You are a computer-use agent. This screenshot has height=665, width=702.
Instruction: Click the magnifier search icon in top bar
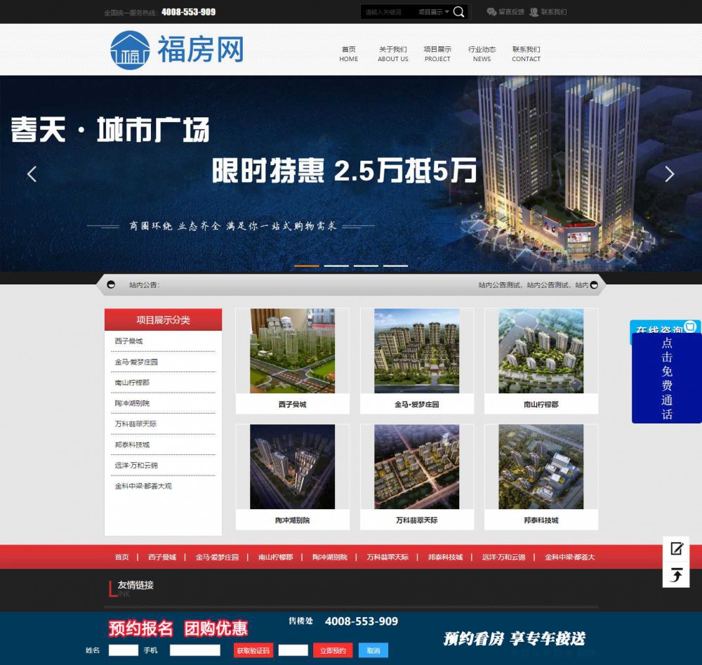point(457,12)
